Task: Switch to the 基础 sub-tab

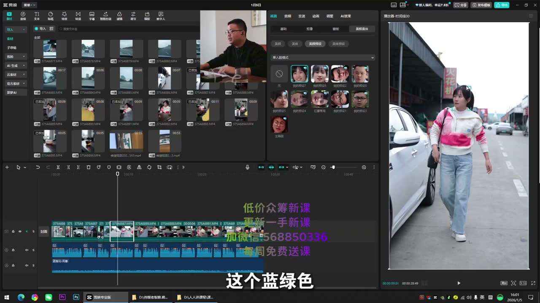Action: (x=283, y=29)
